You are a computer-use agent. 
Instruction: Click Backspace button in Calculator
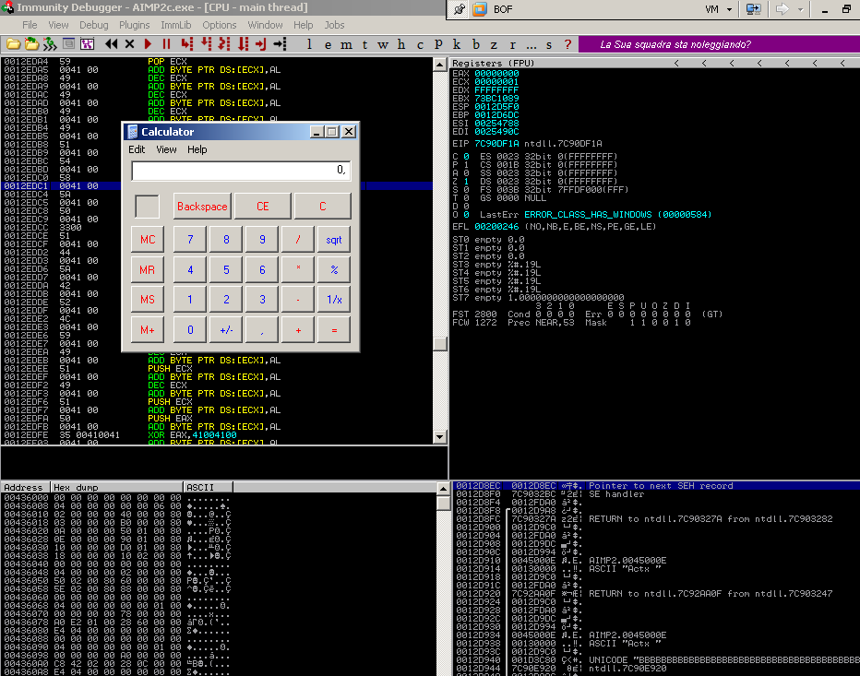click(x=202, y=207)
